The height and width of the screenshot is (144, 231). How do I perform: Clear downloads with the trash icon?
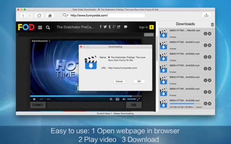pos(212,24)
